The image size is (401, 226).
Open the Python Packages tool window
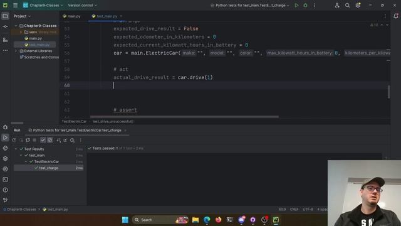(5, 159)
